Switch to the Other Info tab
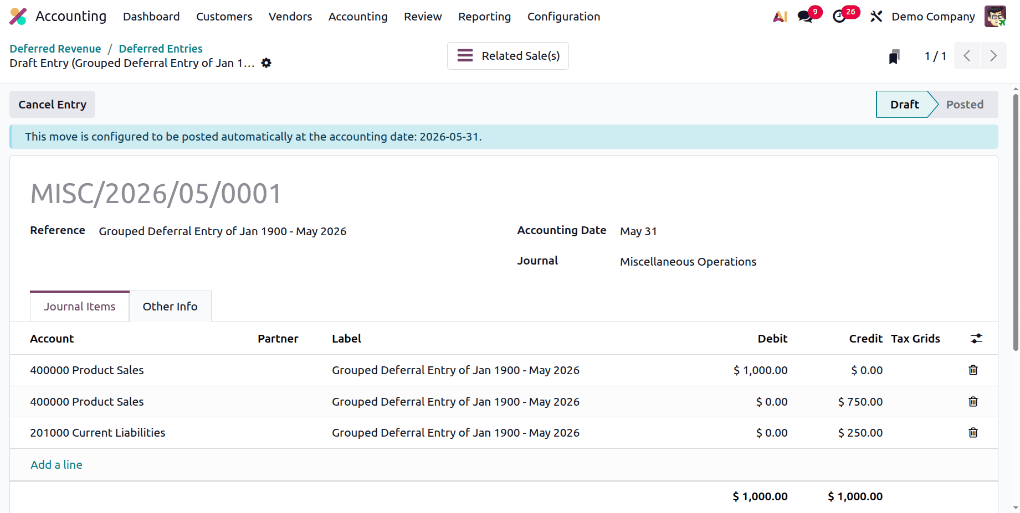This screenshot has height=513, width=1020. tap(170, 306)
